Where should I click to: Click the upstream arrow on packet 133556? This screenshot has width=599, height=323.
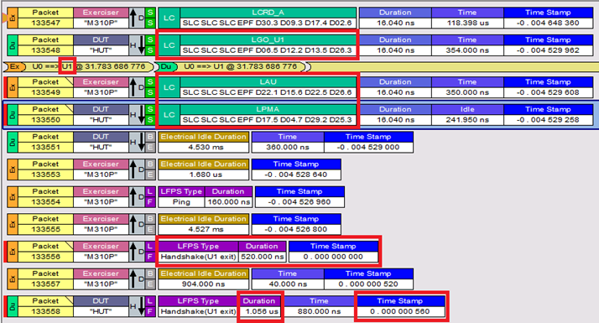tap(133, 252)
